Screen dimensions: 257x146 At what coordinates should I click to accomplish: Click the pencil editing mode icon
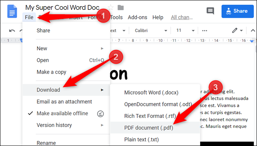(234, 30)
